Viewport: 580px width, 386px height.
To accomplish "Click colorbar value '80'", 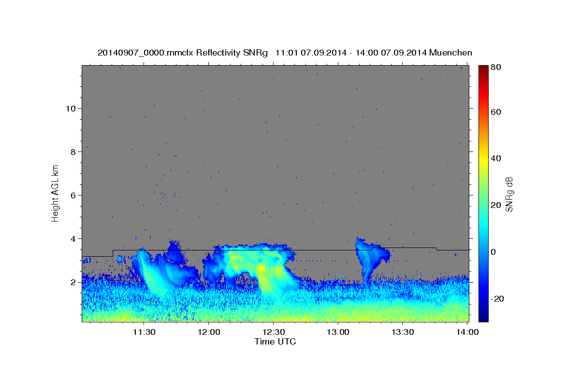I will 495,68.
